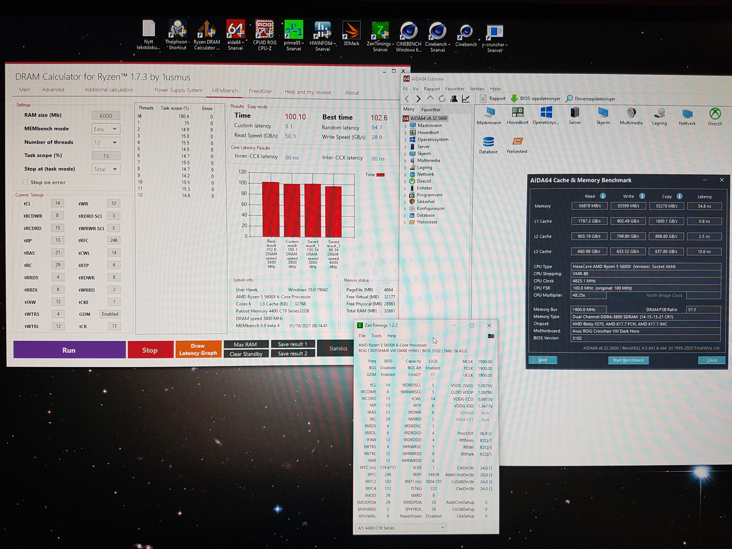732x549 pixels.
Task: Expand the Hovedkort tree node
Action: (405, 133)
